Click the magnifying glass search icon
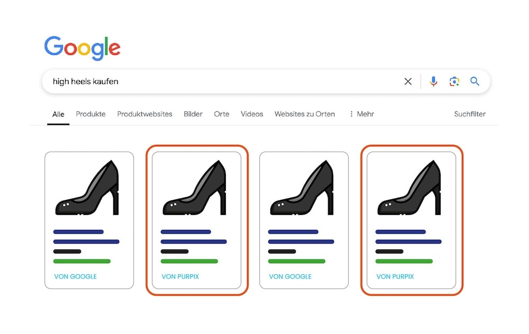Screen dimensions: 529x334 point(475,81)
